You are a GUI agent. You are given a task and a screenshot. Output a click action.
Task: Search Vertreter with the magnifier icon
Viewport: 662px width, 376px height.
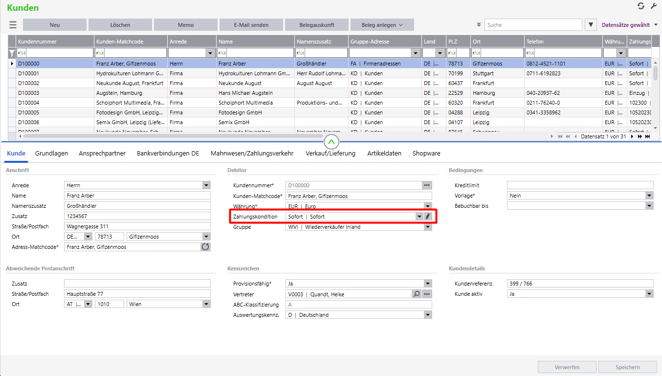pyautogui.click(x=417, y=294)
